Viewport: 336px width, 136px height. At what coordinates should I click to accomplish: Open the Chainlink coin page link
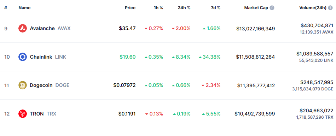41,57
